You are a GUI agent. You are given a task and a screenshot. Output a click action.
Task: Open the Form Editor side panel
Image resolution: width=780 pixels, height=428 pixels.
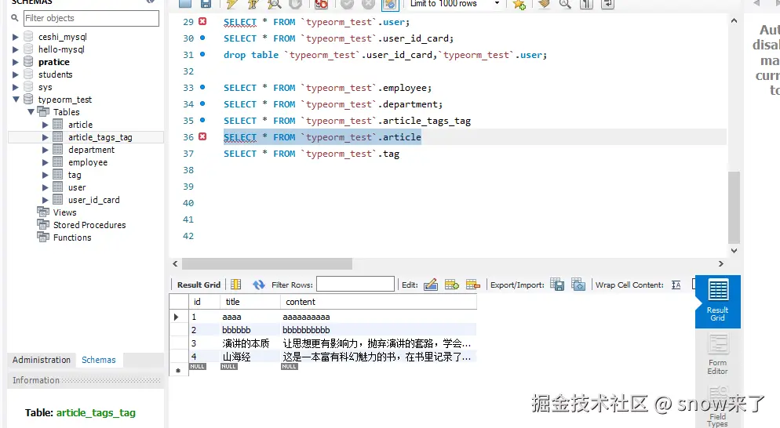click(x=718, y=354)
